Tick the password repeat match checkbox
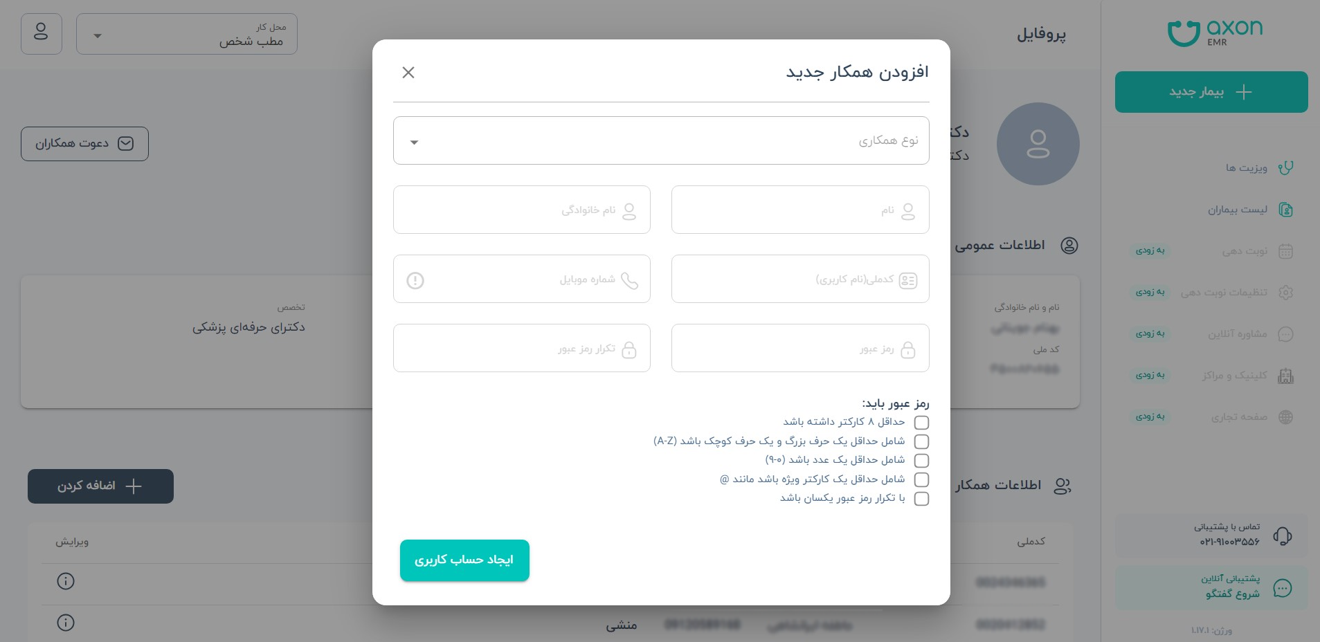 pos(921,499)
